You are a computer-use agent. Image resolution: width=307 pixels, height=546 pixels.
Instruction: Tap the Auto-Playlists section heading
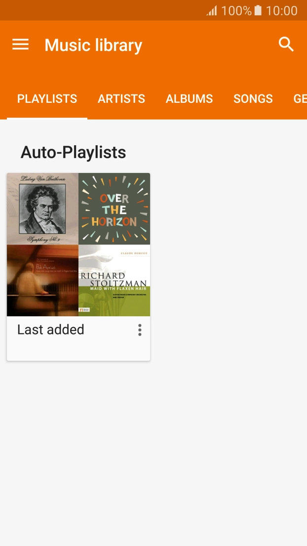pyautogui.click(x=73, y=152)
